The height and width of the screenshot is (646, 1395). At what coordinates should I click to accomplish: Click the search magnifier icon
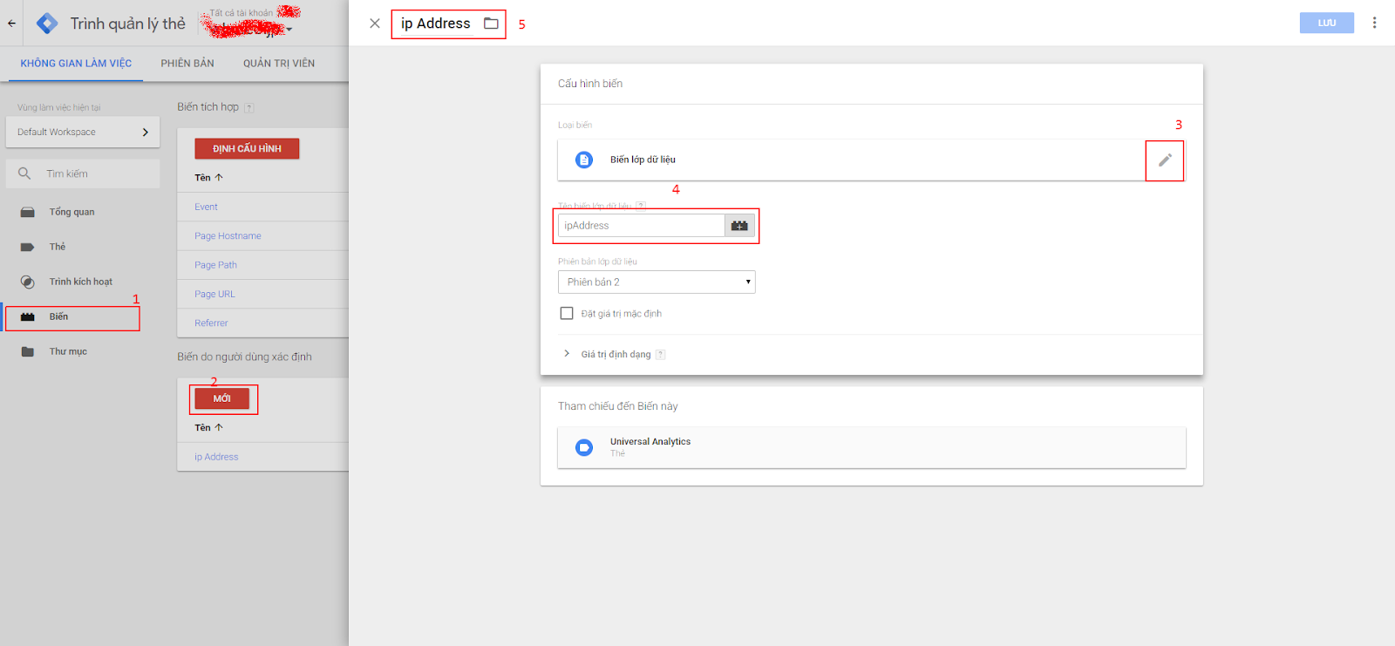(x=24, y=173)
